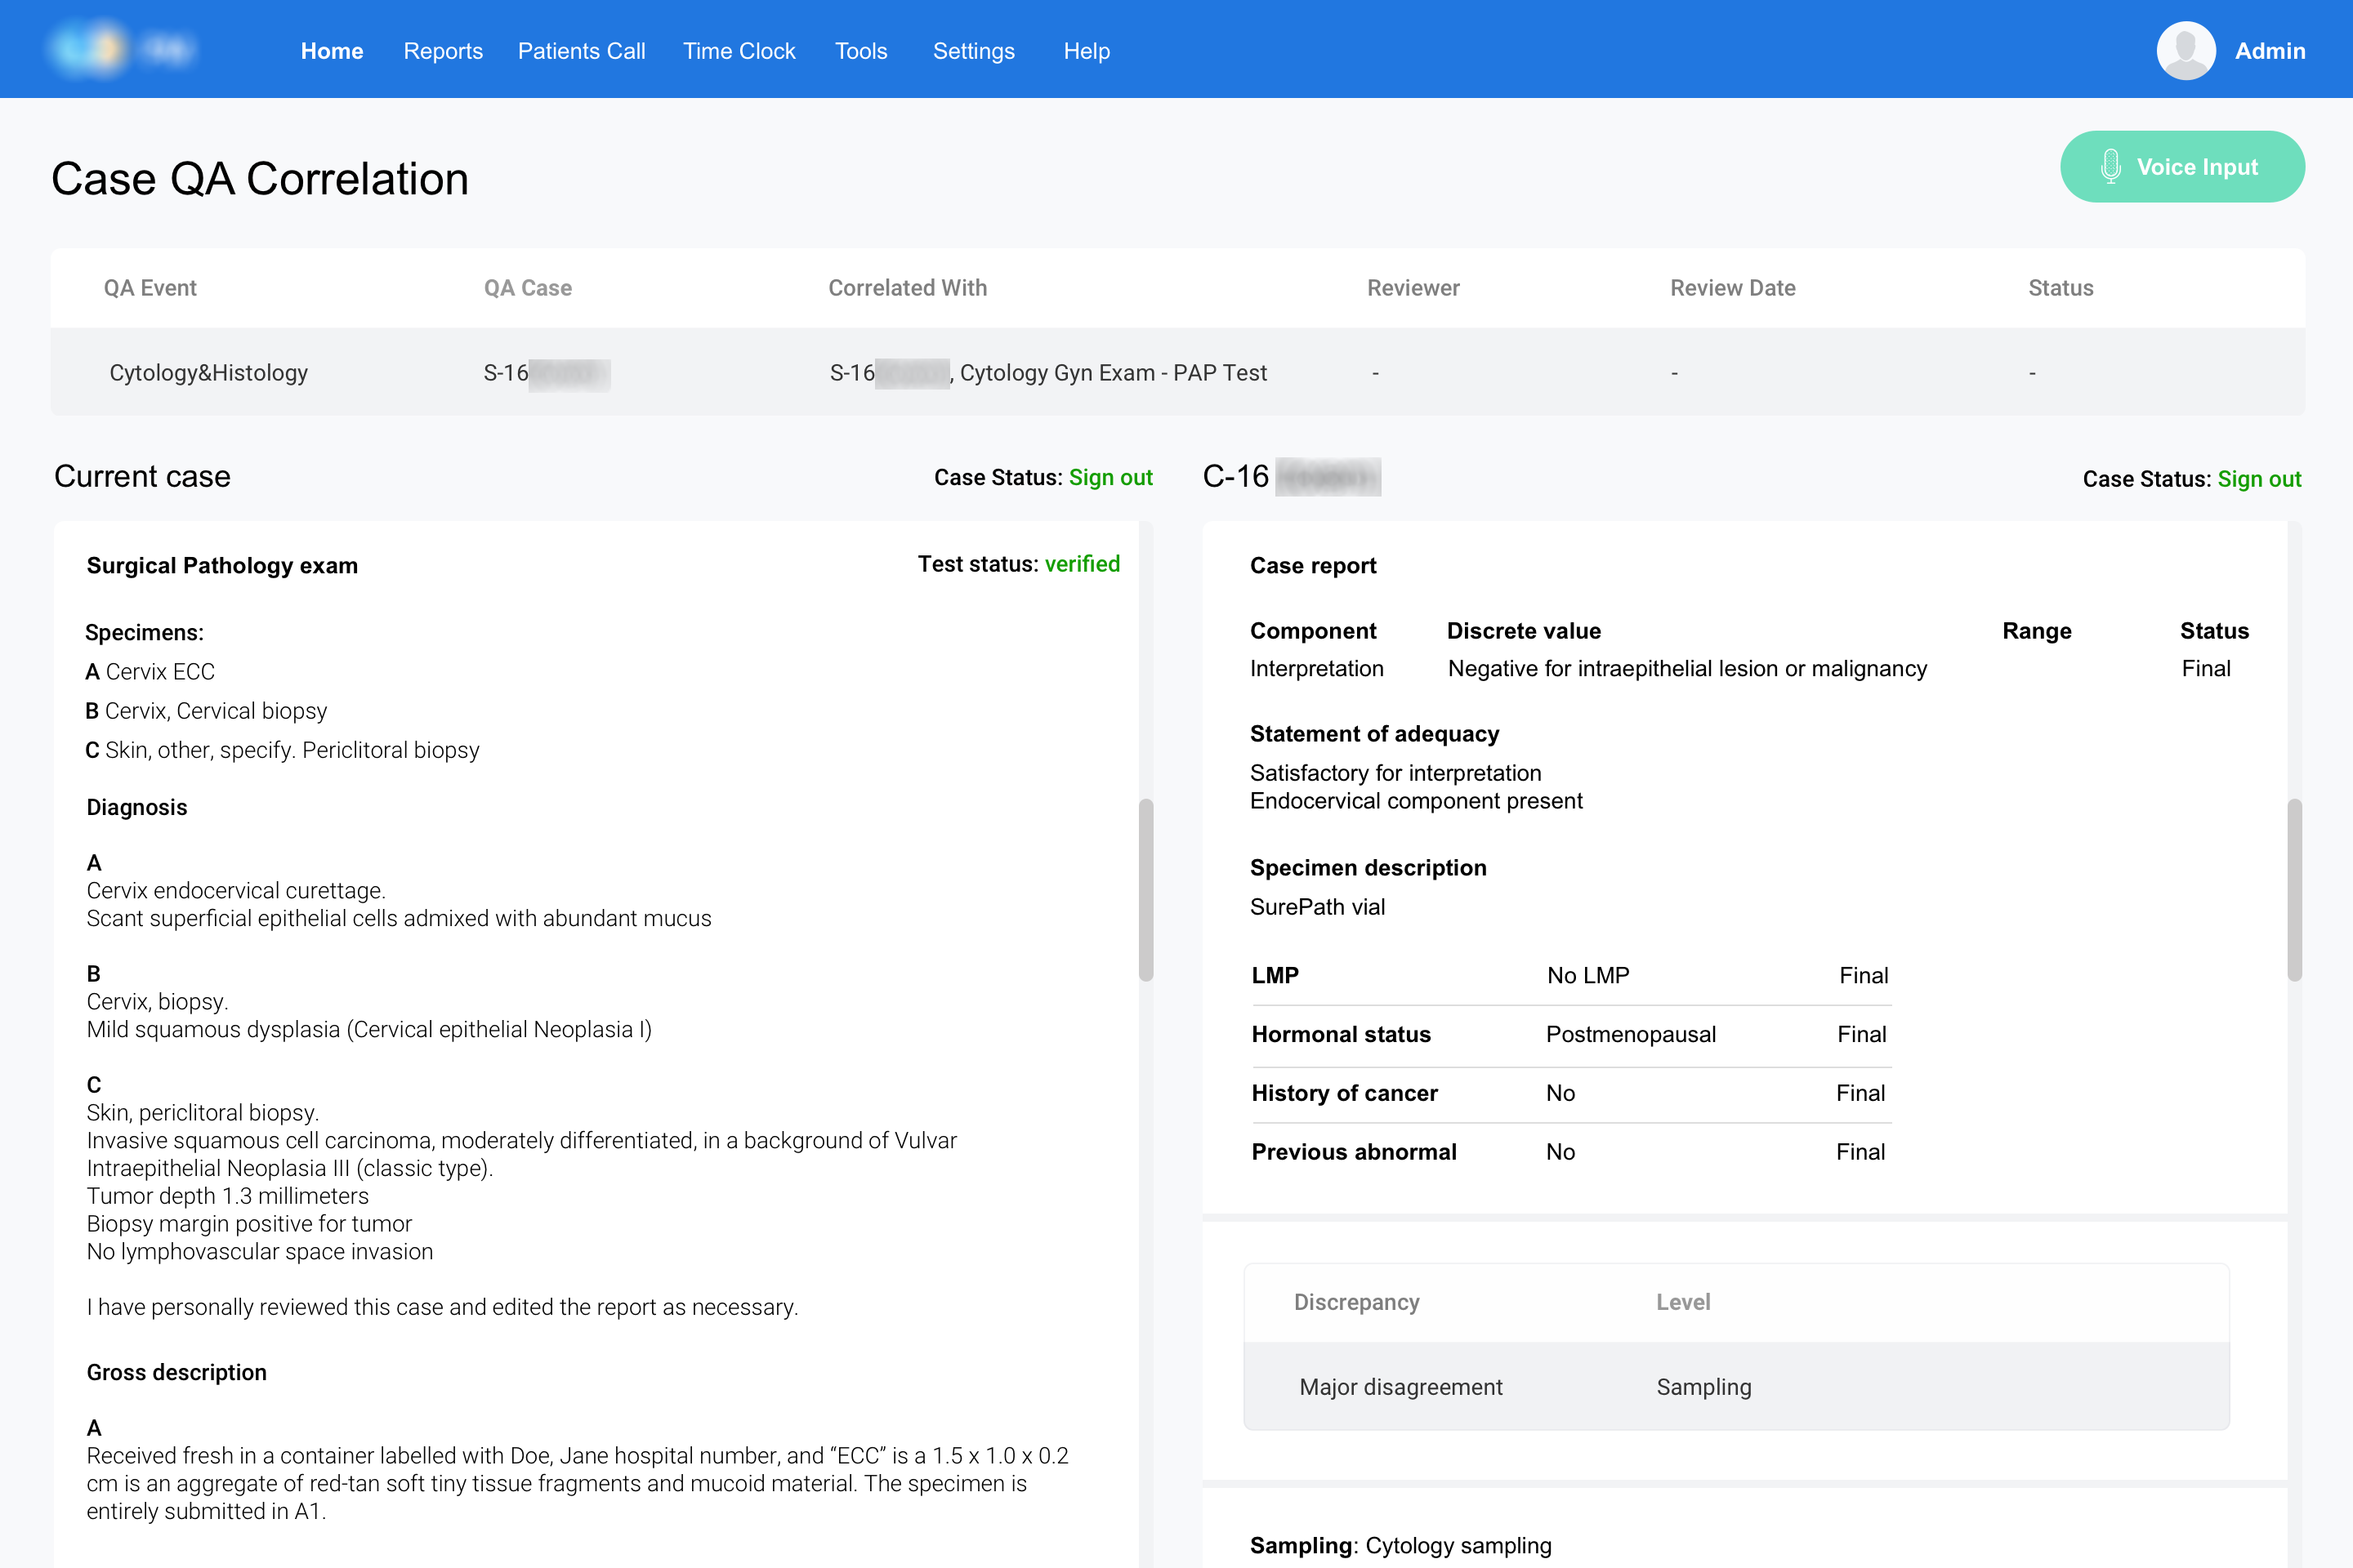2353x1568 pixels.
Task: Click the specimen B Cervix, Cervical biopsy line
Action: pos(206,711)
